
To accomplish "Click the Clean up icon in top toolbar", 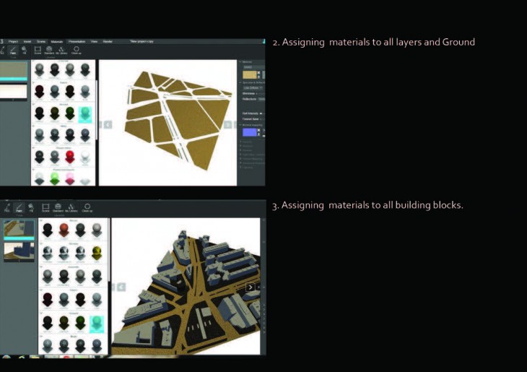I will [x=77, y=51].
